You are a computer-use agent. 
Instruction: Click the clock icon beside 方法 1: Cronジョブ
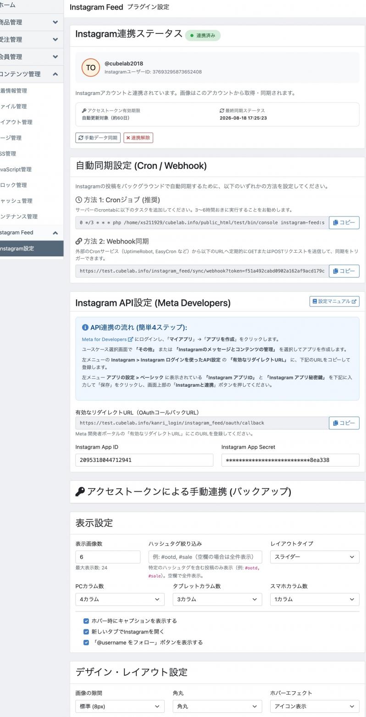78,200
